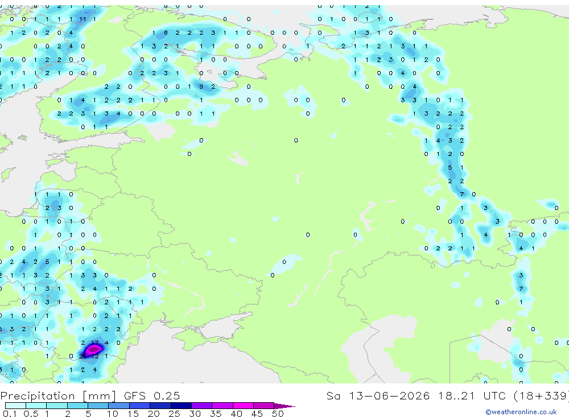Click the '17' precipitation value on the map

coord(94,342)
